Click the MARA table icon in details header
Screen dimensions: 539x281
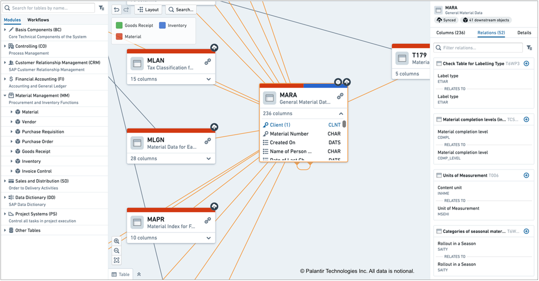click(x=439, y=10)
